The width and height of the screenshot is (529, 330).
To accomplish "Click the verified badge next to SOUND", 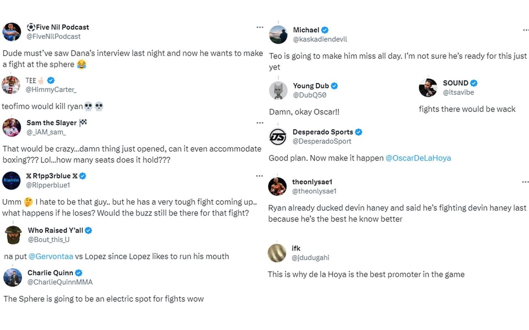I will (x=474, y=83).
